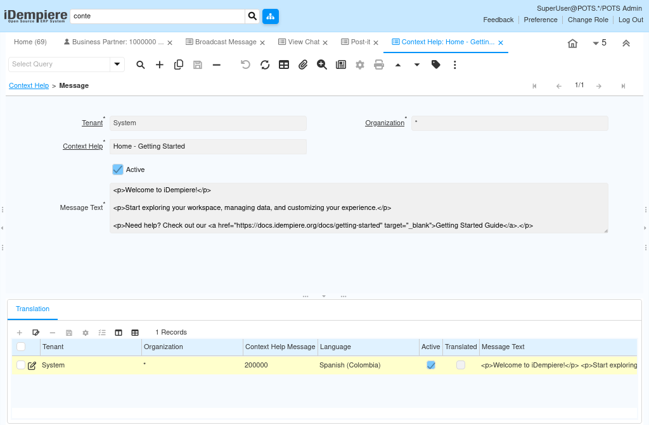Viewport: 649px width, 425px height.
Task: Click the Process gear icon in toolbar
Action: [360, 65]
